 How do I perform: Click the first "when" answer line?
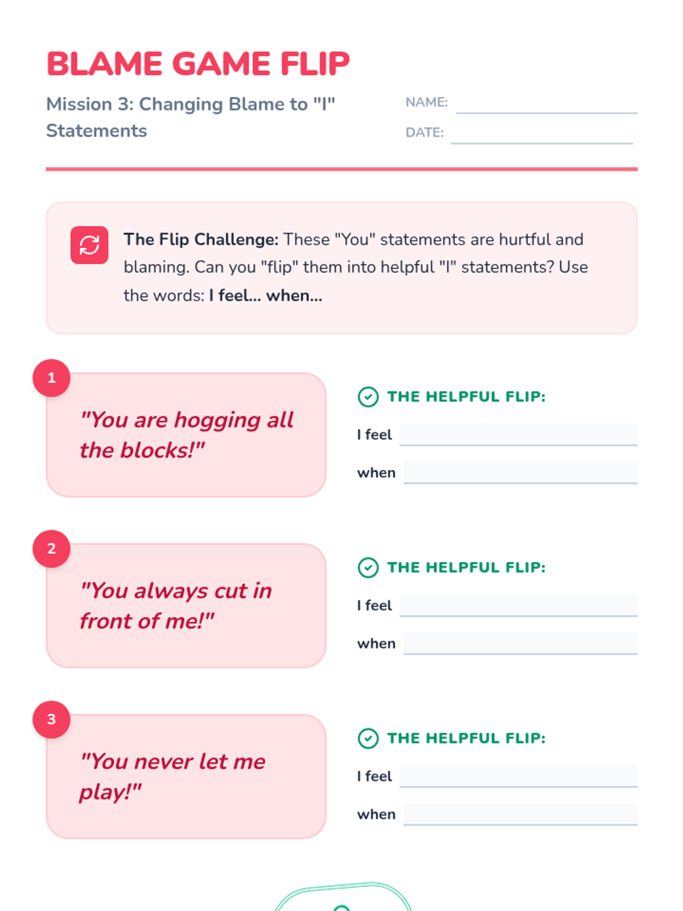pos(520,473)
